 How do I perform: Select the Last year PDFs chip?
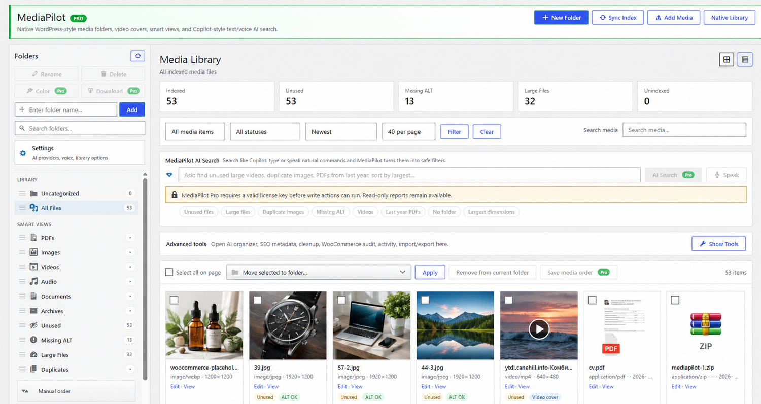[x=403, y=212]
